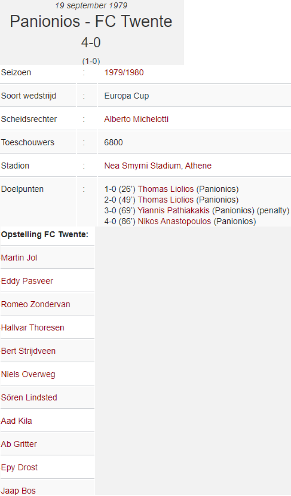Click the Aad Kila link
The height and width of the screenshot is (496, 291).
click(x=17, y=421)
